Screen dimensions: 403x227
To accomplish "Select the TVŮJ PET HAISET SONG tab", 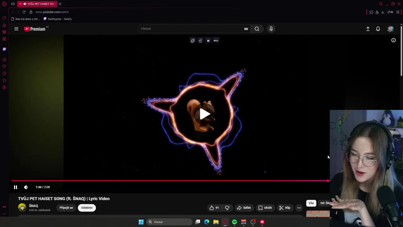I will coord(37,4).
